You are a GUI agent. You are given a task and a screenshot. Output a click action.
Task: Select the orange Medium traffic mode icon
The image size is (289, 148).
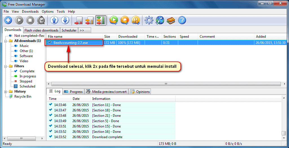coord(90,20)
